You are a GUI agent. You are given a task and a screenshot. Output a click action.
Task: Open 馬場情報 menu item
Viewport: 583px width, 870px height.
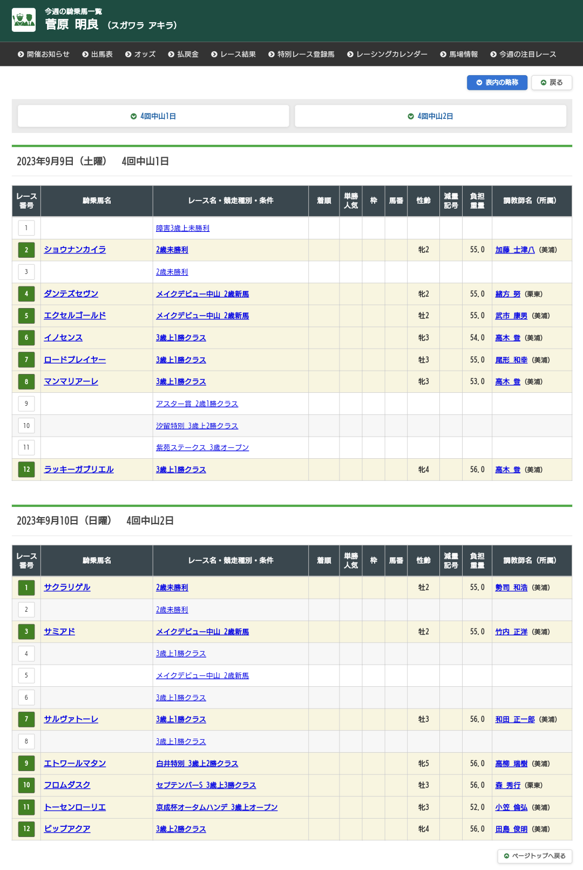[x=459, y=54]
